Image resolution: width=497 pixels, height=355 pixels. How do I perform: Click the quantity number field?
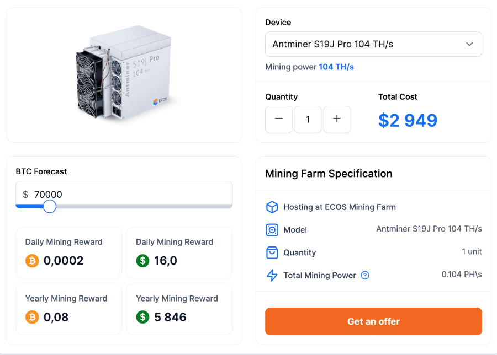click(x=308, y=119)
